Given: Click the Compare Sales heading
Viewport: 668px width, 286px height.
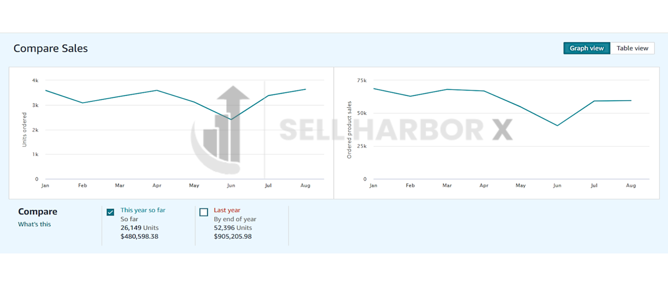Looking at the screenshot, I should (x=51, y=48).
